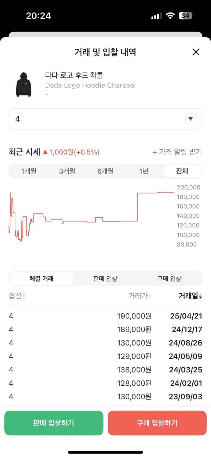Screen dimensions: 211x458
Task: Close the 거래 및 입찰 내역 modal
Action: (x=195, y=52)
